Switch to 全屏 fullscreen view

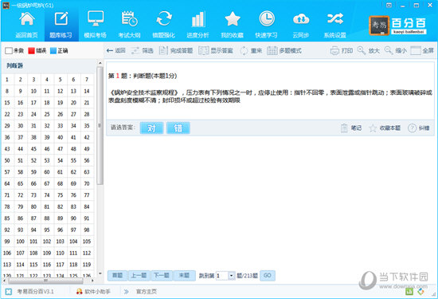[422, 50]
